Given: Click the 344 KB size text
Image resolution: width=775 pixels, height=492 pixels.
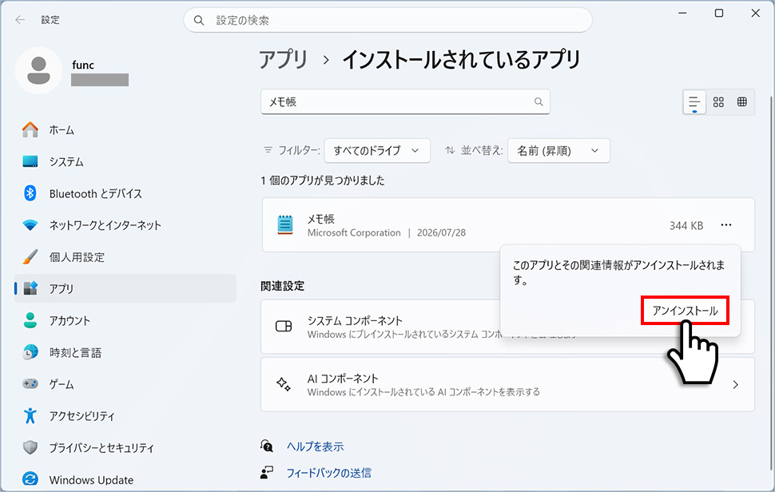Looking at the screenshot, I should point(686,226).
